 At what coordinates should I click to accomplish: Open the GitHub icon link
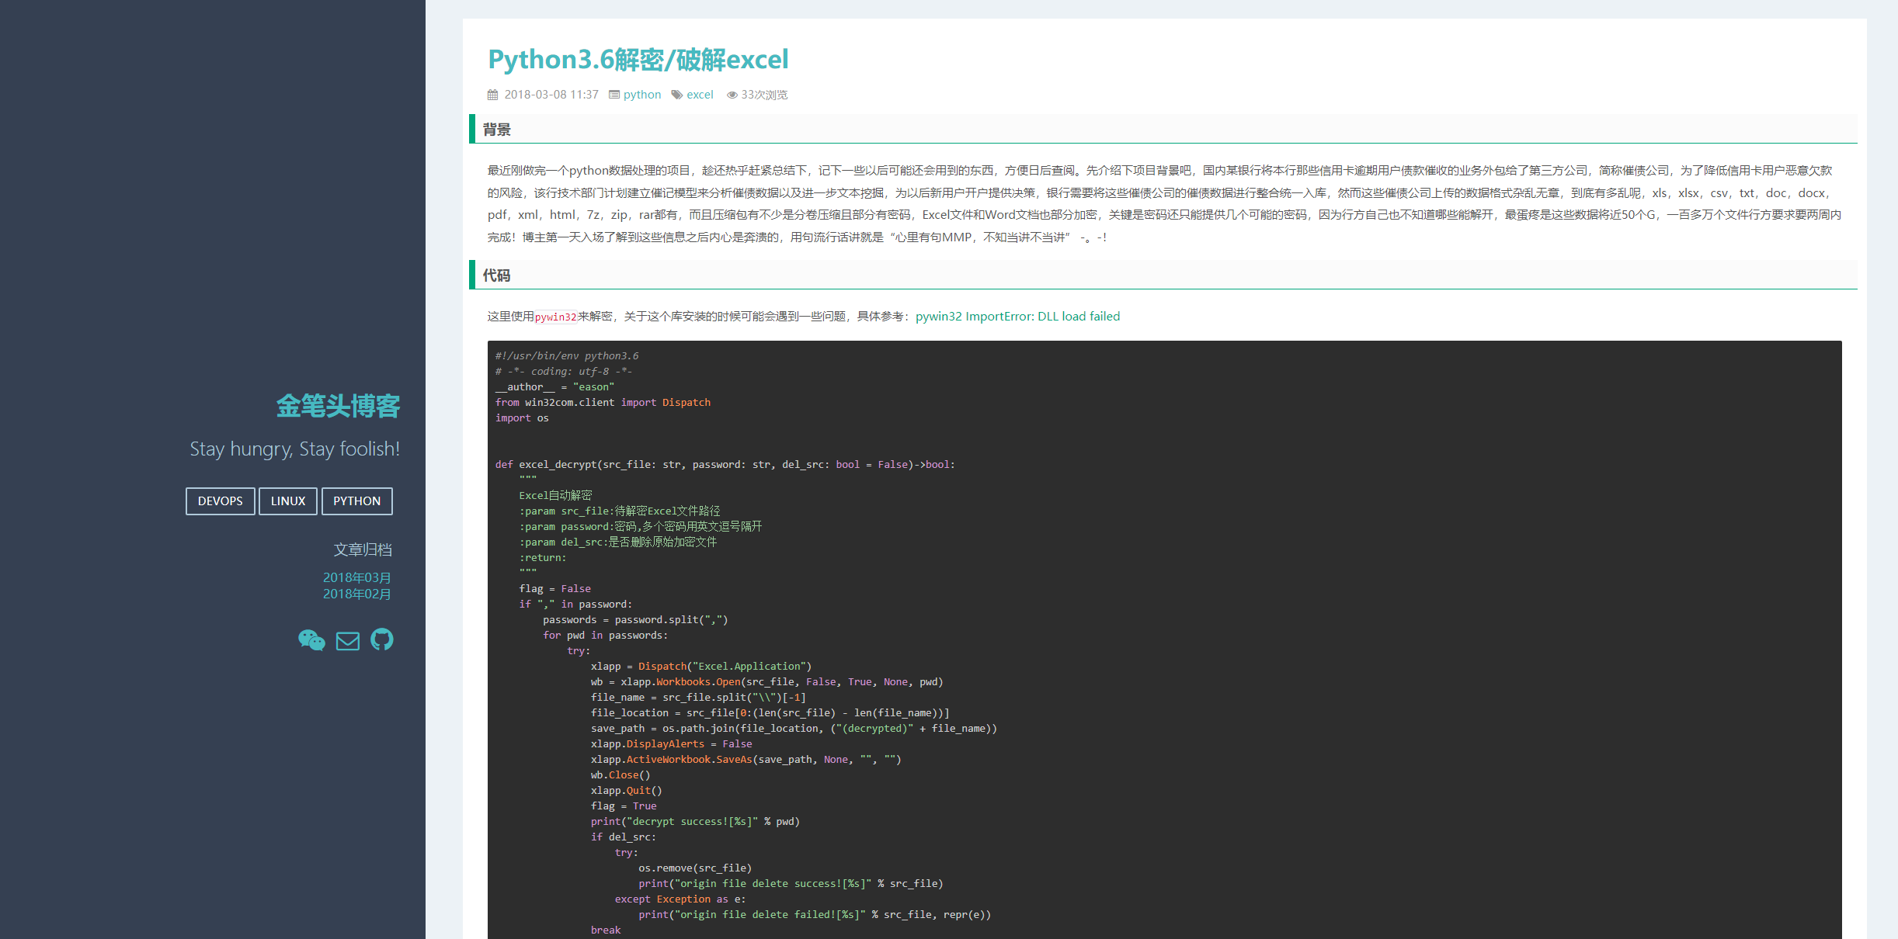pyautogui.click(x=382, y=639)
